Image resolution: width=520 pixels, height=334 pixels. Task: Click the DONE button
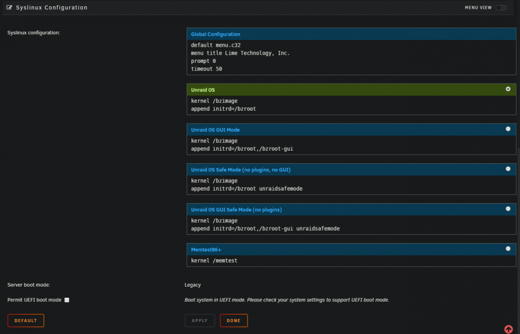[x=233, y=320]
